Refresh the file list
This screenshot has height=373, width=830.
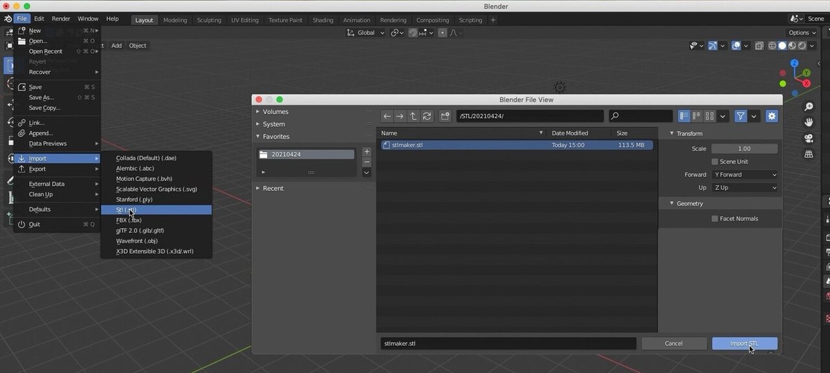click(427, 116)
